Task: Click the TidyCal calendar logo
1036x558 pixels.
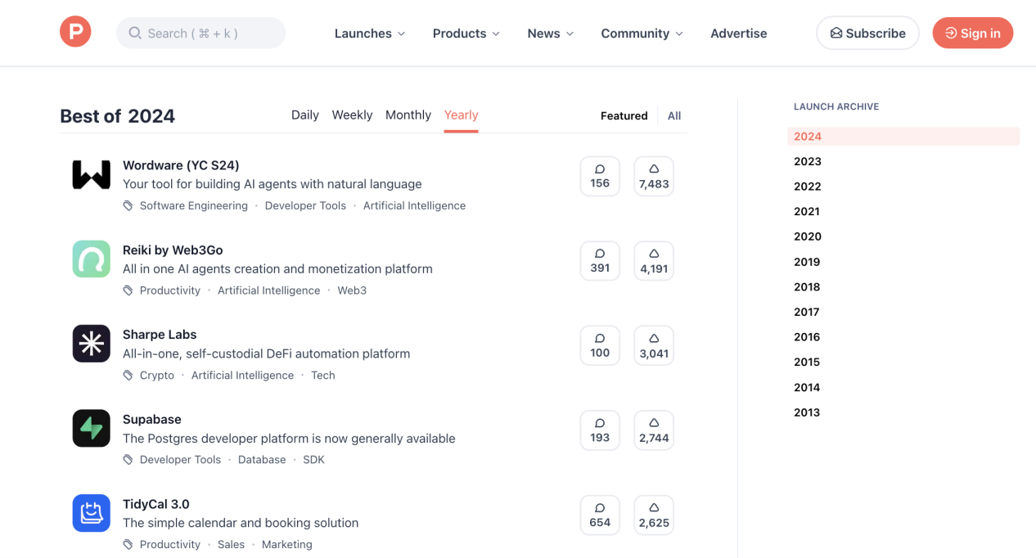Action: click(x=92, y=513)
